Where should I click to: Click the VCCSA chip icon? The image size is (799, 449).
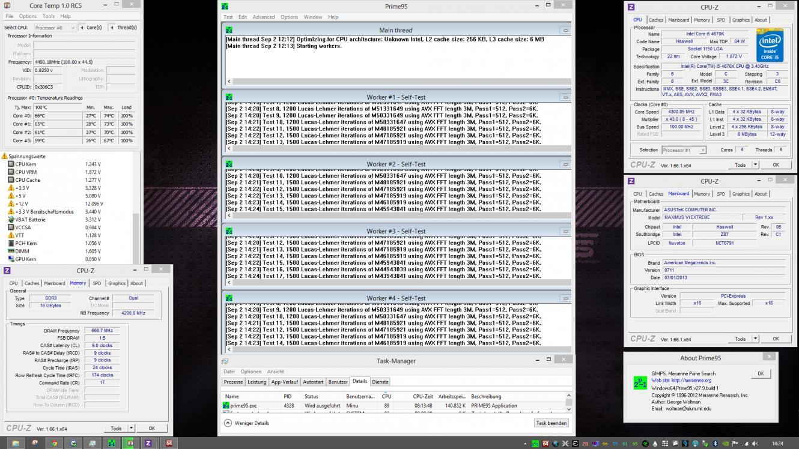coord(11,228)
